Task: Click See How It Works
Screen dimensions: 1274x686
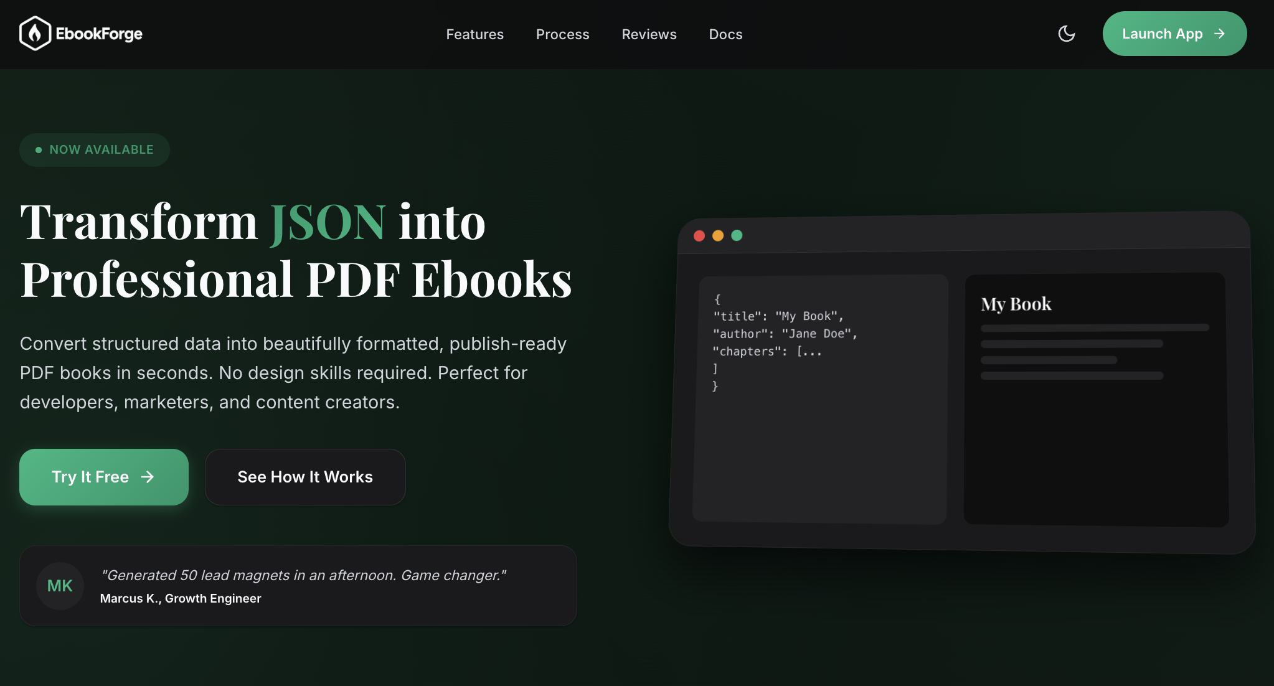Action: 304,477
